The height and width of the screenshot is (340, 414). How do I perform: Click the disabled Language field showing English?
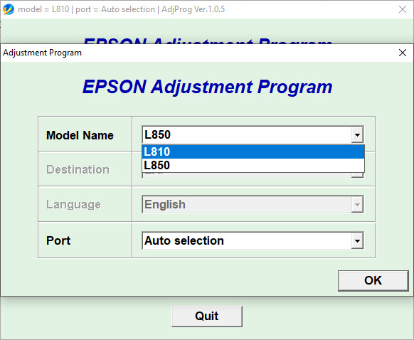(x=253, y=204)
